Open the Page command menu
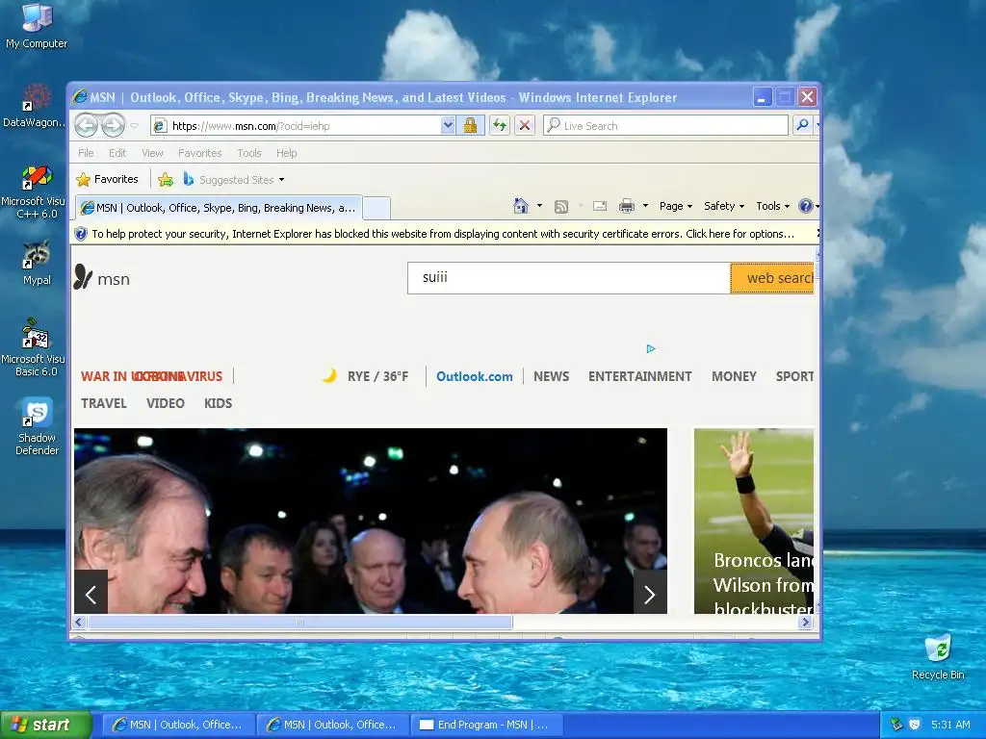 [x=675, y=206]
